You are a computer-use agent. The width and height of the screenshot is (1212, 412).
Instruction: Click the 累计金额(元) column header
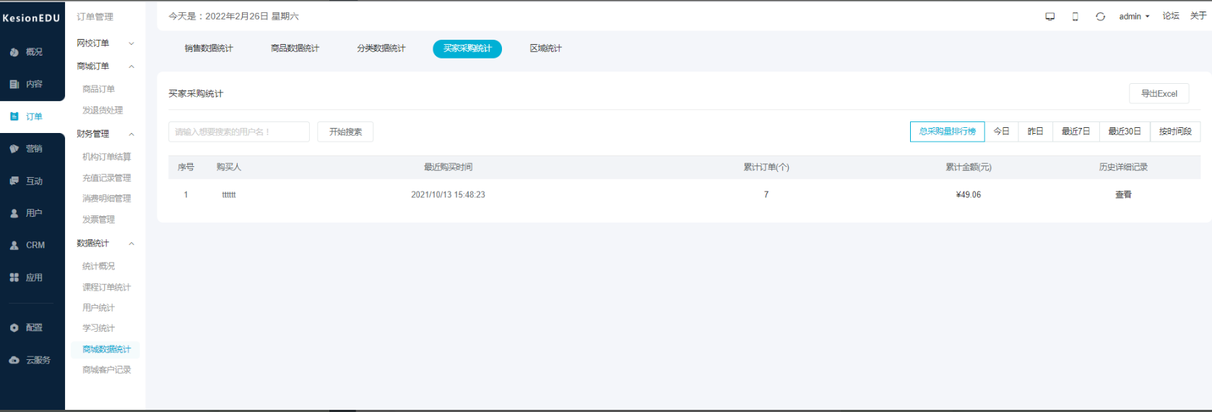[969, 167]
